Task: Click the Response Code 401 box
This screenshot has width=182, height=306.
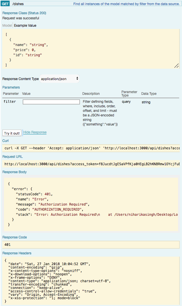Action: pos(91,245)
